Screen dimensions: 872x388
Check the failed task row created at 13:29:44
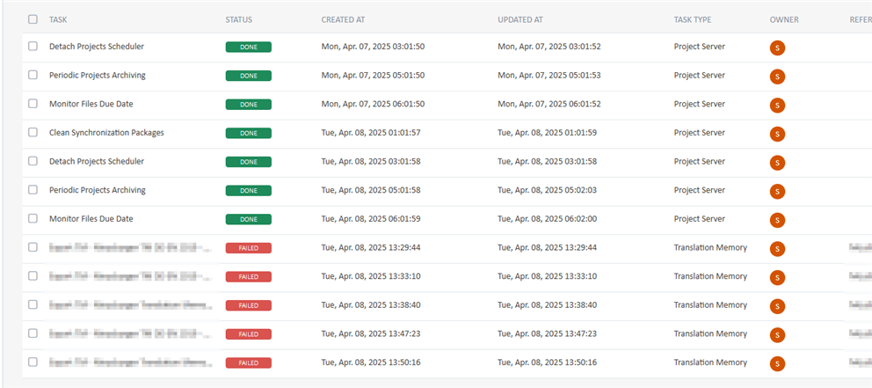33,247
